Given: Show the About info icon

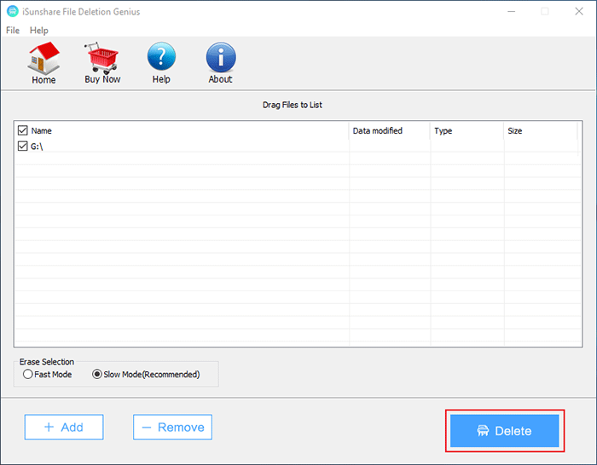Looking at the screenshot, I should point(221,57).
